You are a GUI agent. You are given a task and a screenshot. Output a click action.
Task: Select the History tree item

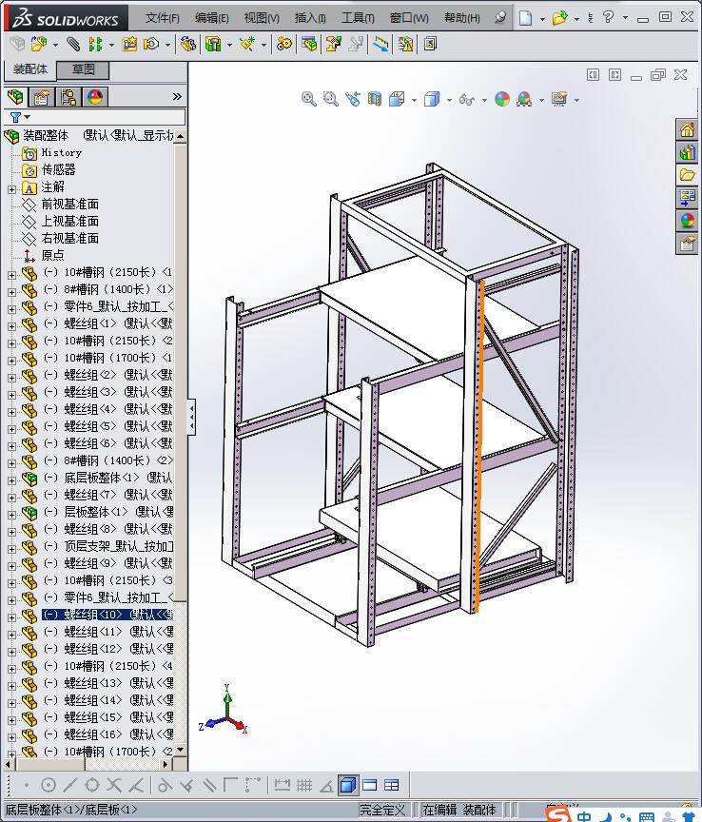(61, 152)
